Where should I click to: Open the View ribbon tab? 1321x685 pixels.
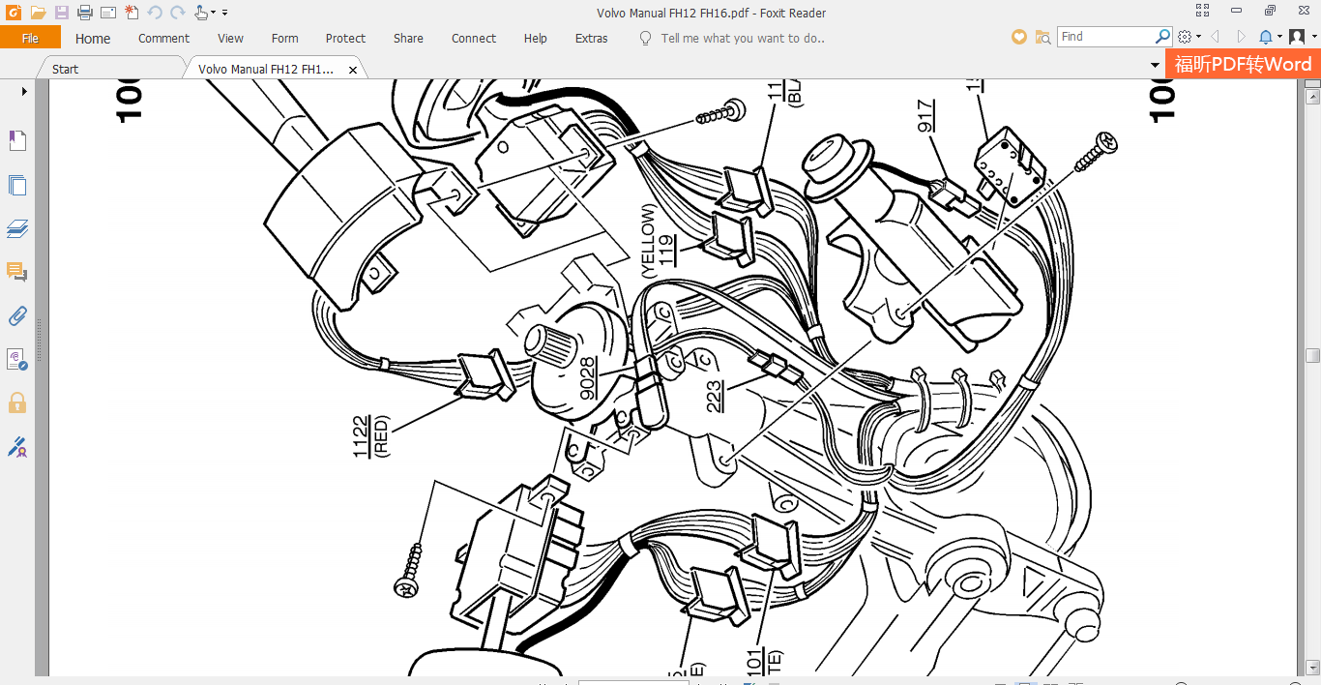tap(230, 39)
